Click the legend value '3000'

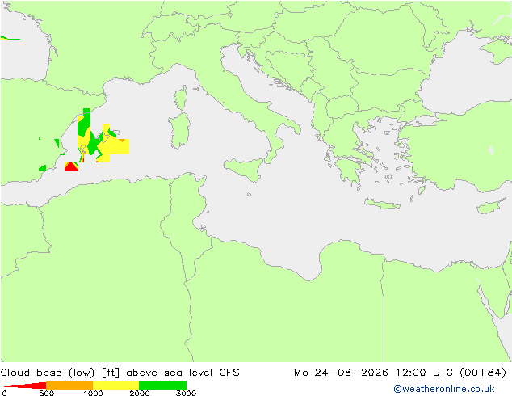[x=186, y=393]
